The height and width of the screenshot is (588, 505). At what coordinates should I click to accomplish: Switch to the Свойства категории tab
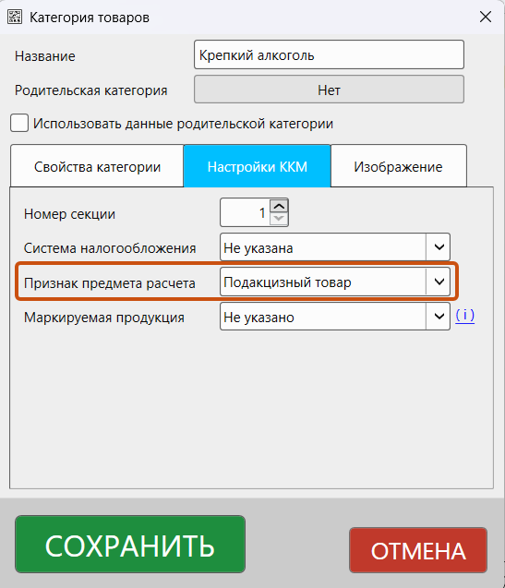97,166
